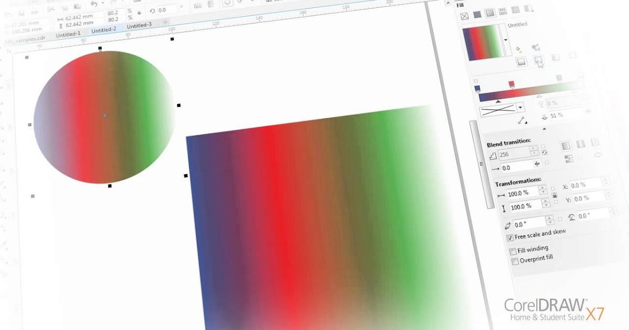Select the Uniform fill icon
The height and width of the screenshot is (330, 629).
[x=477, y=15]
